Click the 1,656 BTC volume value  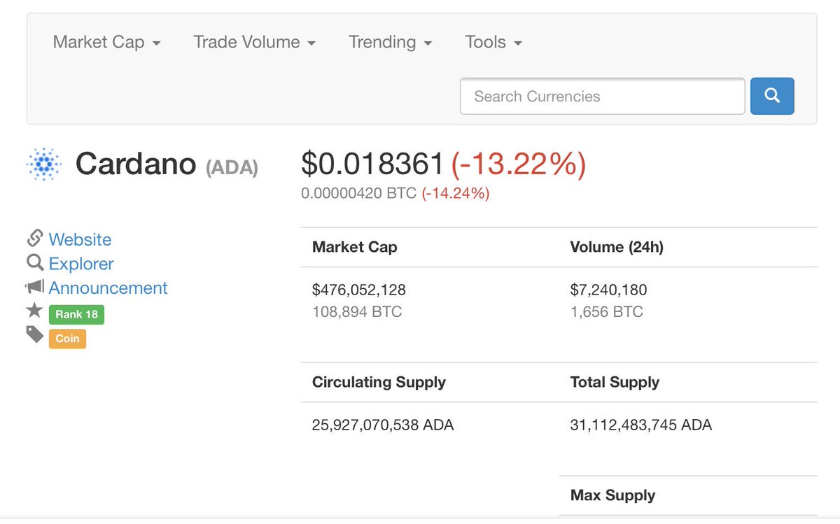pyautogui.click(x=607, y=311)
